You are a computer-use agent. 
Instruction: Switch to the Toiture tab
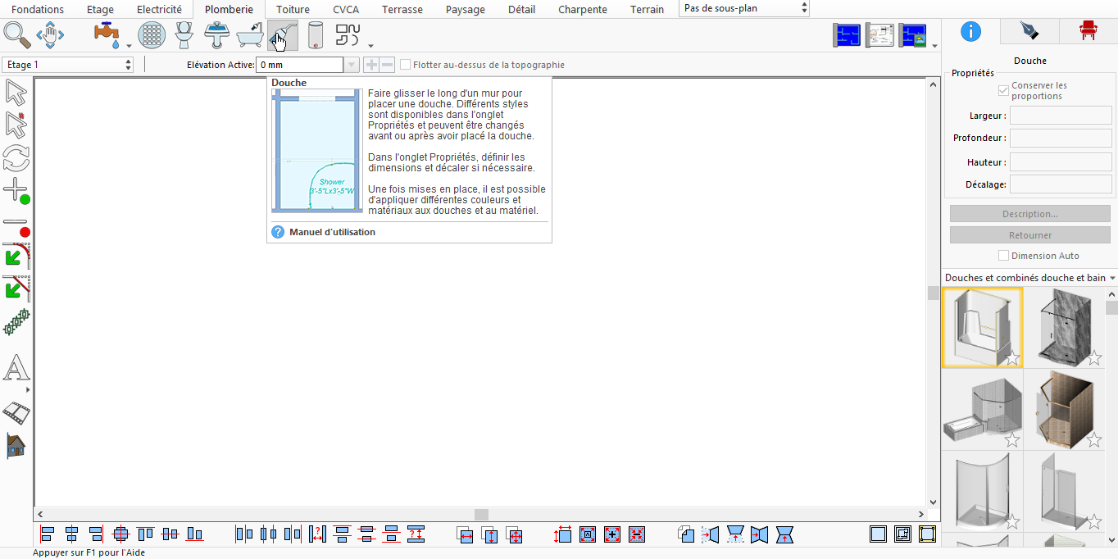pyautogui.click(x=293, y=10)
